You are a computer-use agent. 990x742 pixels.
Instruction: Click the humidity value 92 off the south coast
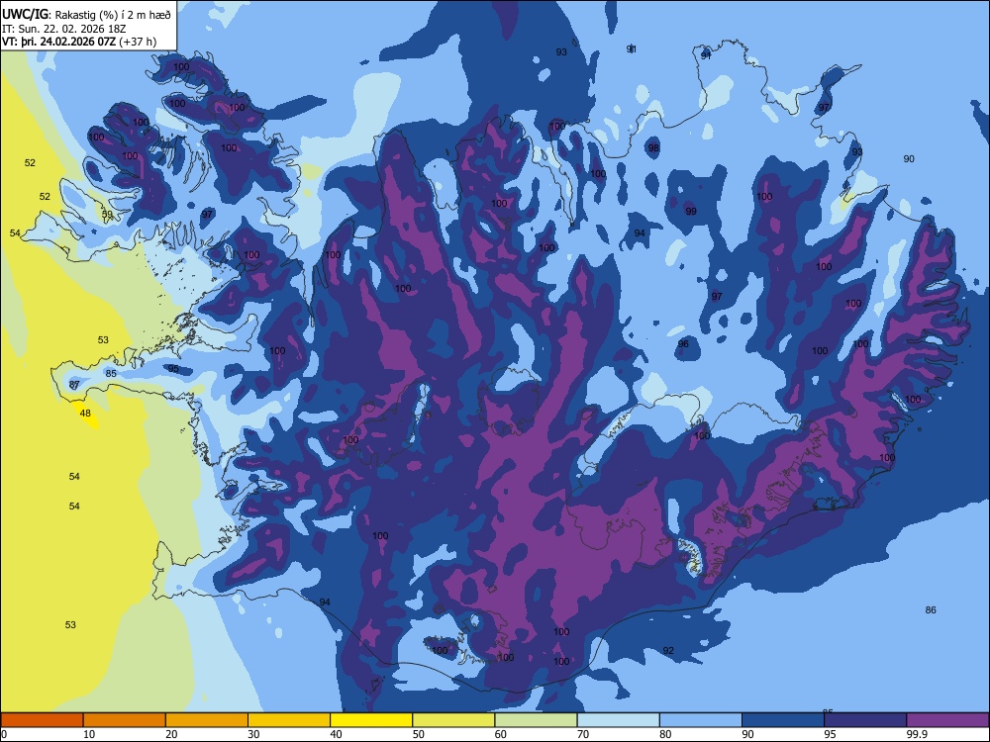[x=668, y=651]
